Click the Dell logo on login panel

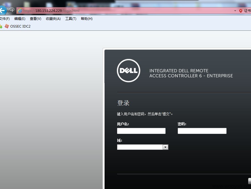point(128,70)
